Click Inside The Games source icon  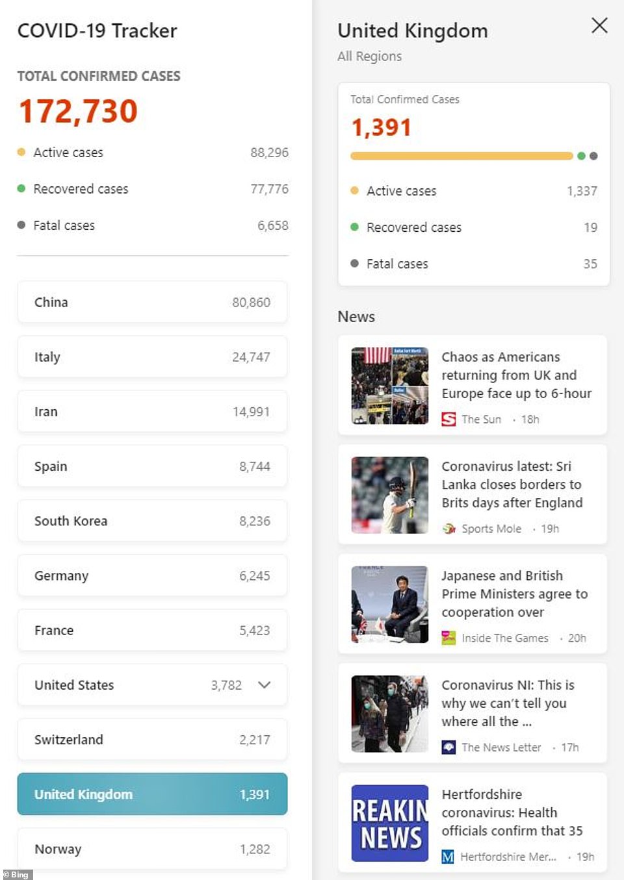point(448,638)
